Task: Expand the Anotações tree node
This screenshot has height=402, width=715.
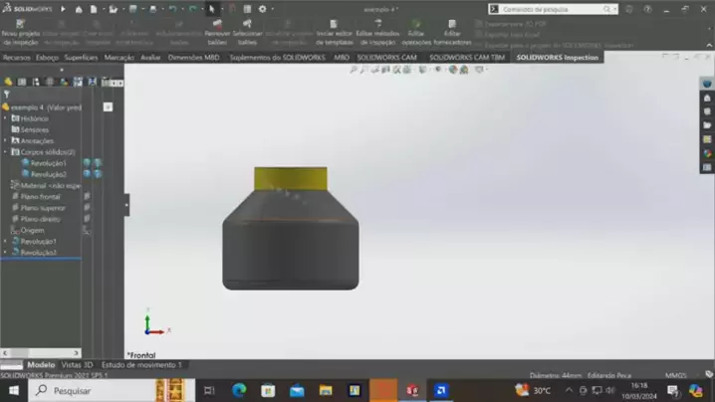Action: pos(5,140)
